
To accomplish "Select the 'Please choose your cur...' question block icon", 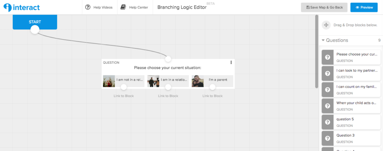I will point(328,57).
